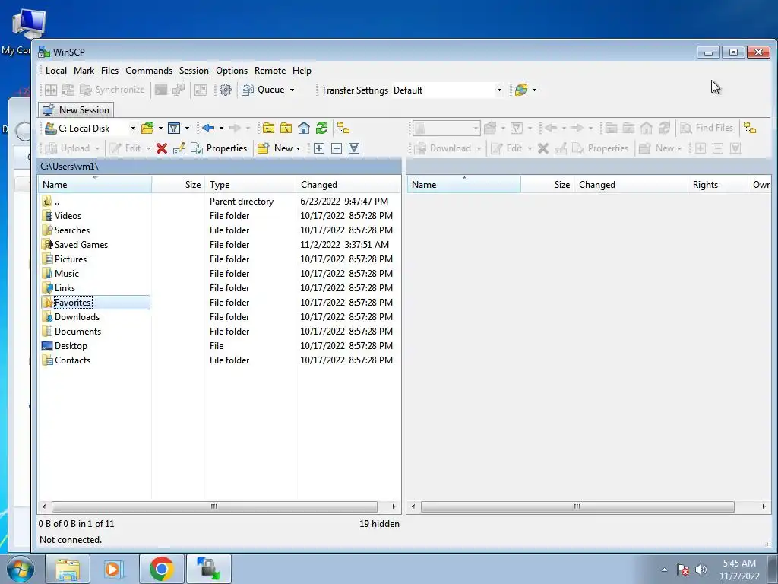The height and width of the screenshot is (584, 778).
Task: Click session color/transfer preset icon
Action: [521, 90]
